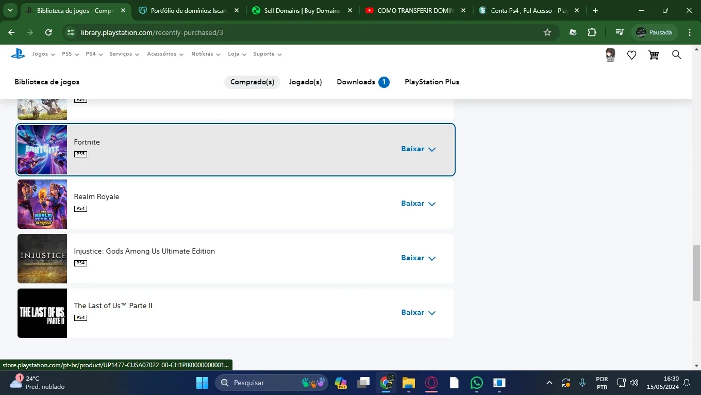
Task: Show hidden system tray icons
Action: pos(549,383)
